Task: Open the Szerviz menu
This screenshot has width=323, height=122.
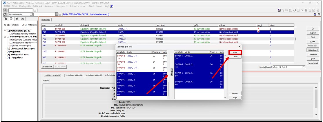Action: click(99, 6)
